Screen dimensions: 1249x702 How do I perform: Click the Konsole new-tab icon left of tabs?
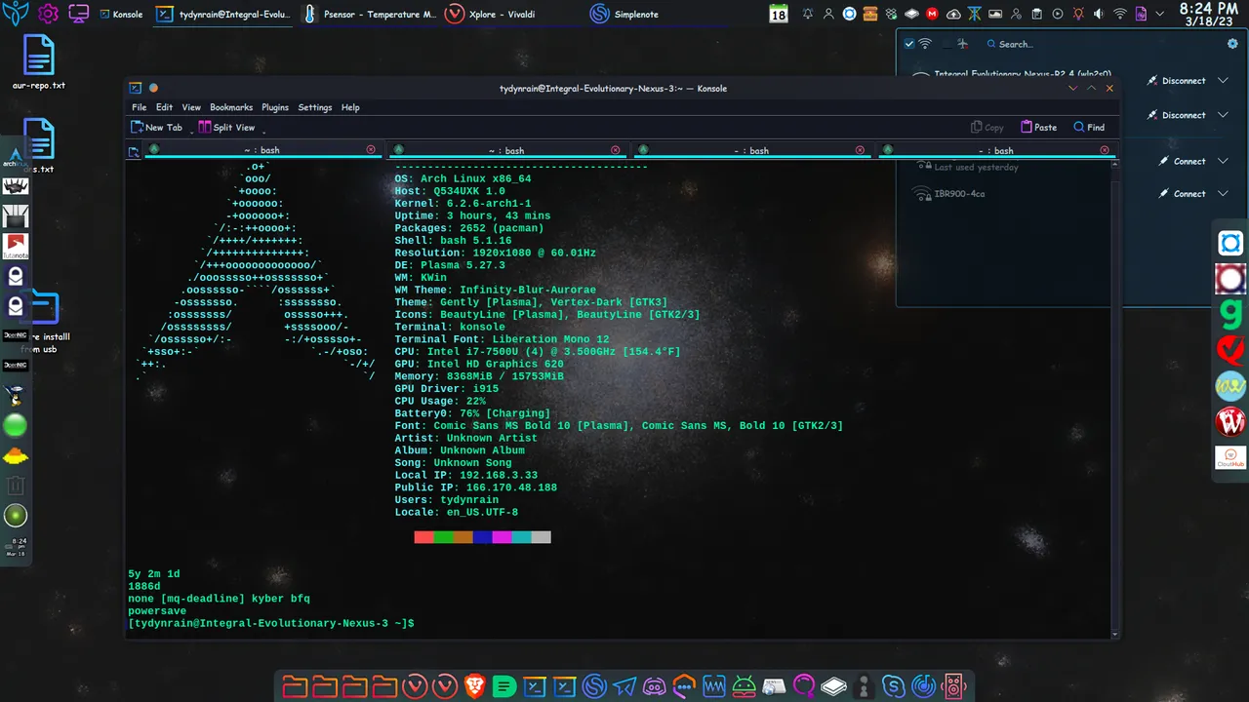click(134, 151)
